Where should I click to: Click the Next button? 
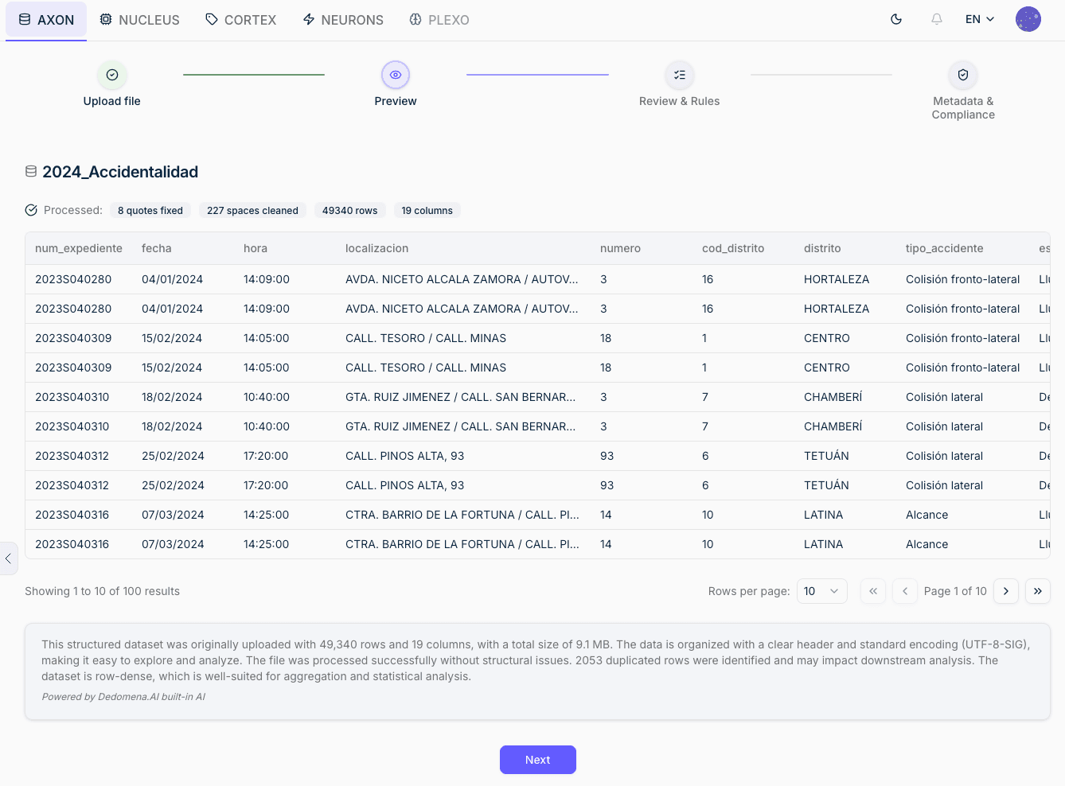point(538,760)
